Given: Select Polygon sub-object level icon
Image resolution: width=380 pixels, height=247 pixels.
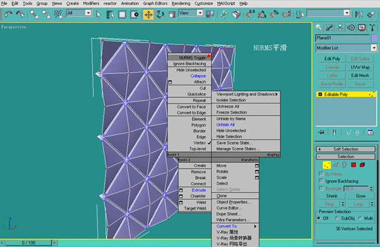Looking at the screenshot, I should 354,165.
